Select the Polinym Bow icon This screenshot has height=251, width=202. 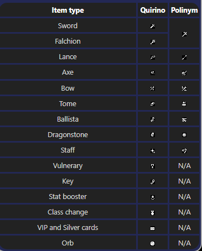tap(184, 88)
